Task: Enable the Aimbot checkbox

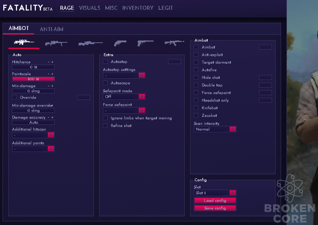Action: [196, 47]
